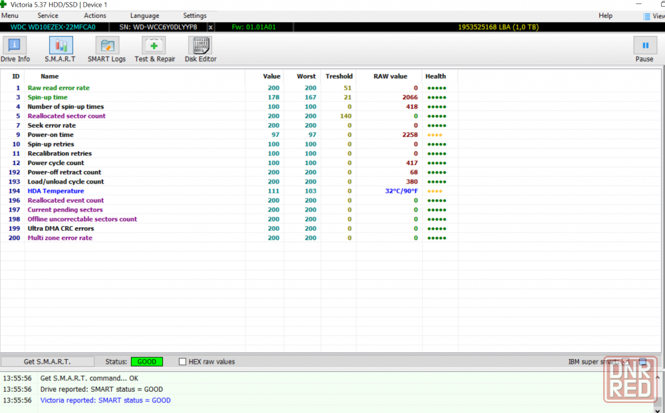
Task: Click the Health column header
Action: coord(436,76)
